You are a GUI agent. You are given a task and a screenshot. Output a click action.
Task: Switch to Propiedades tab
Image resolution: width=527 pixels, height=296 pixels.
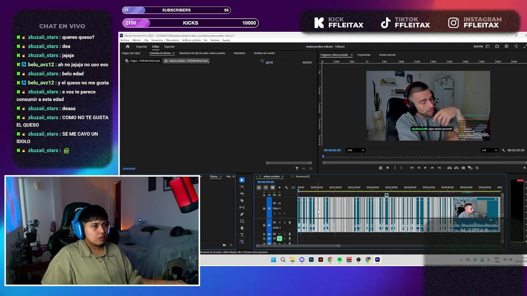[364, 55]
